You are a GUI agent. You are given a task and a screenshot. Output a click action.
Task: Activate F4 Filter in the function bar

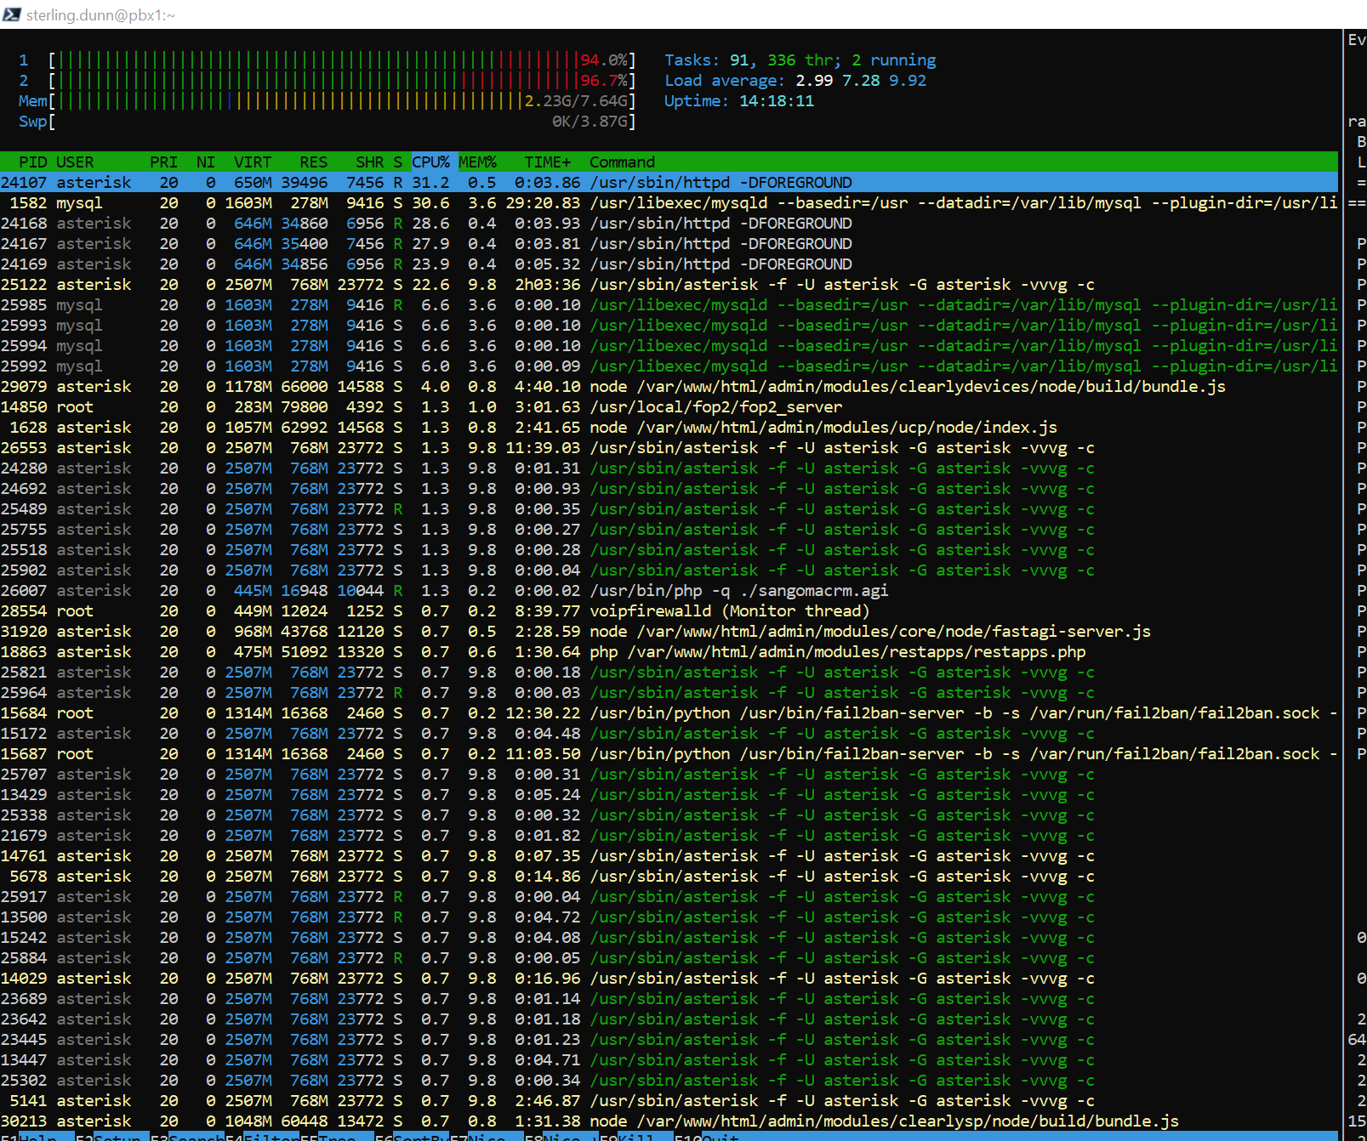pos(262,1137)
